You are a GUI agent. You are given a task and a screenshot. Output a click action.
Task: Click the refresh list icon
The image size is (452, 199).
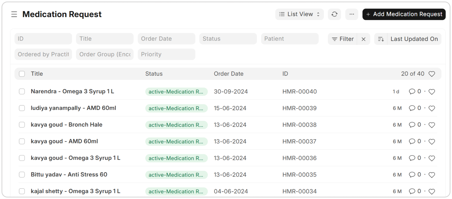coord(334,14)
